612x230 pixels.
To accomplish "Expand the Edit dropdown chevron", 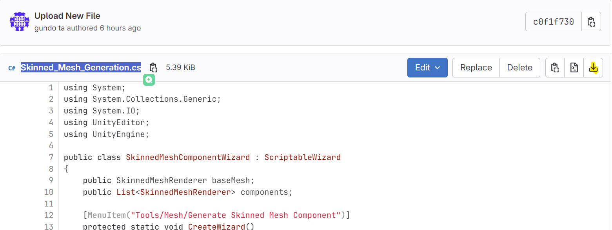I will pyautogui.click(x=438, y=68).
